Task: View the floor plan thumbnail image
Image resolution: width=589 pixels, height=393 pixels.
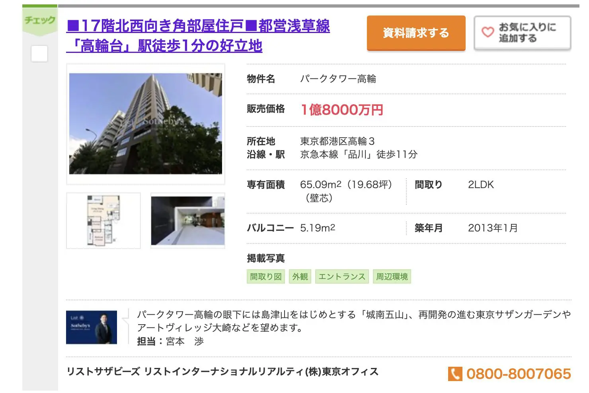Action: (103, 221)
